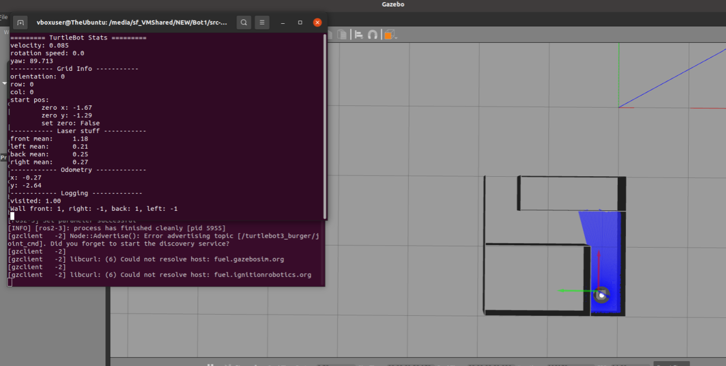Open the Gazebo File menu
The height and width of the screenshot is (366, 726).
(3, 17)
